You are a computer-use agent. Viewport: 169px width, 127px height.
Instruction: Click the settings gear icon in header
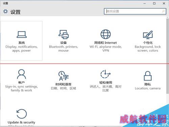coord(5,12)
